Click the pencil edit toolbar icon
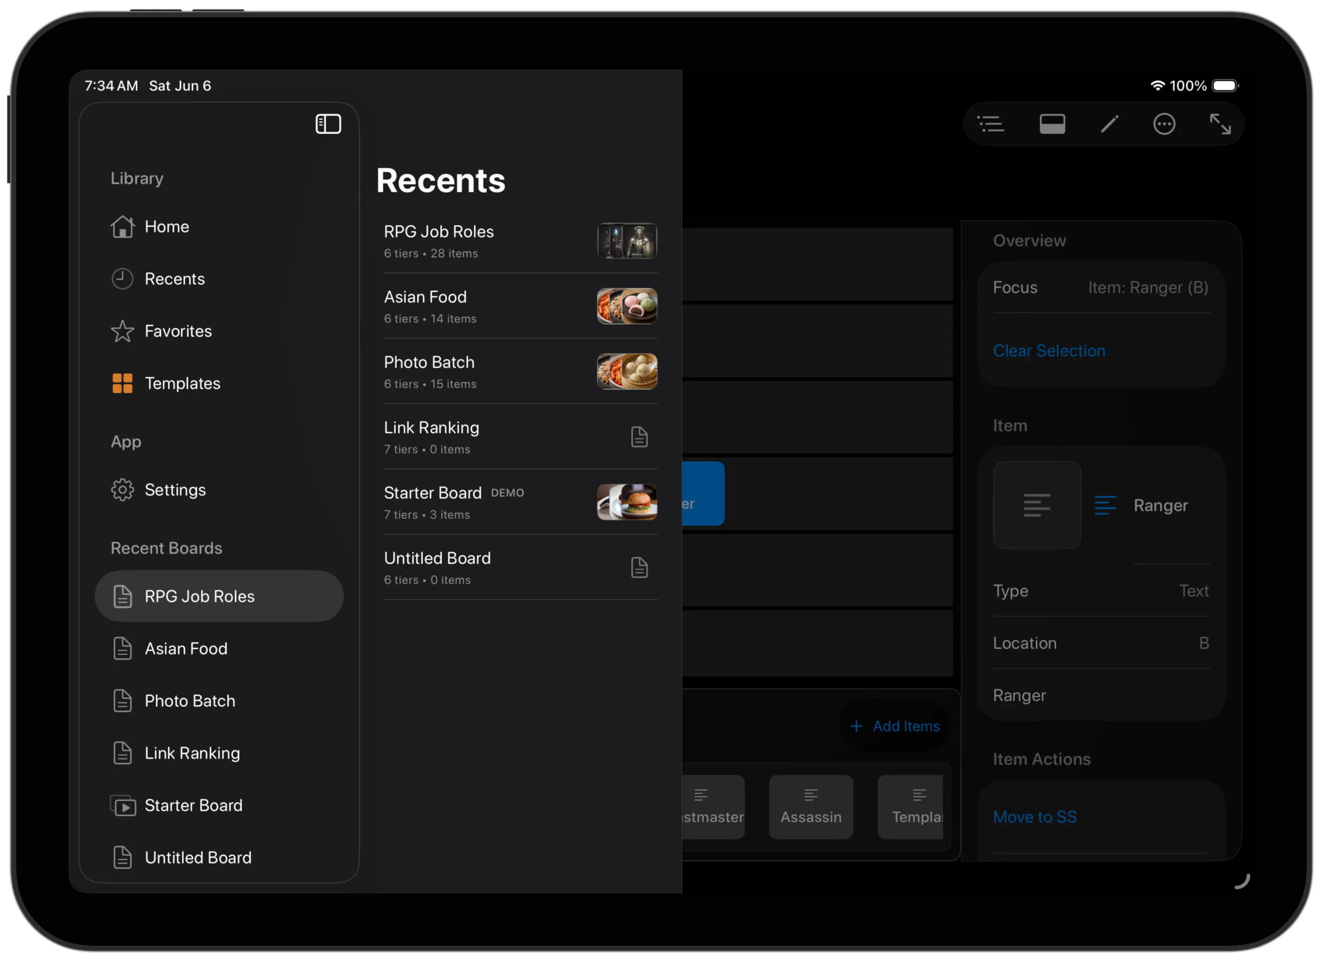 coord(1109,124)
